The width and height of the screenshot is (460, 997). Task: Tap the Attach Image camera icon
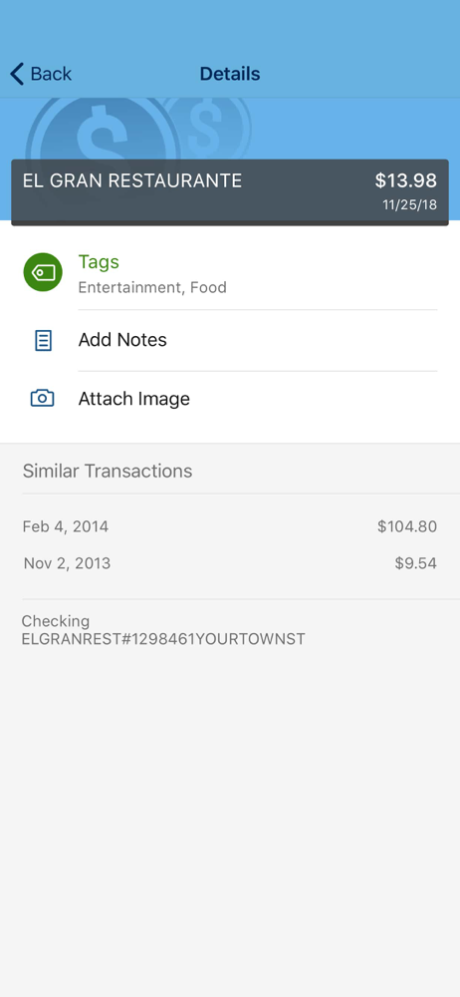tap(43, 399)
